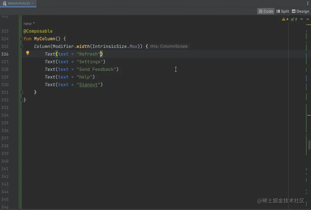Click the typo check indicator showing 2
311x210 pixels.
click(x=294, y=19)
